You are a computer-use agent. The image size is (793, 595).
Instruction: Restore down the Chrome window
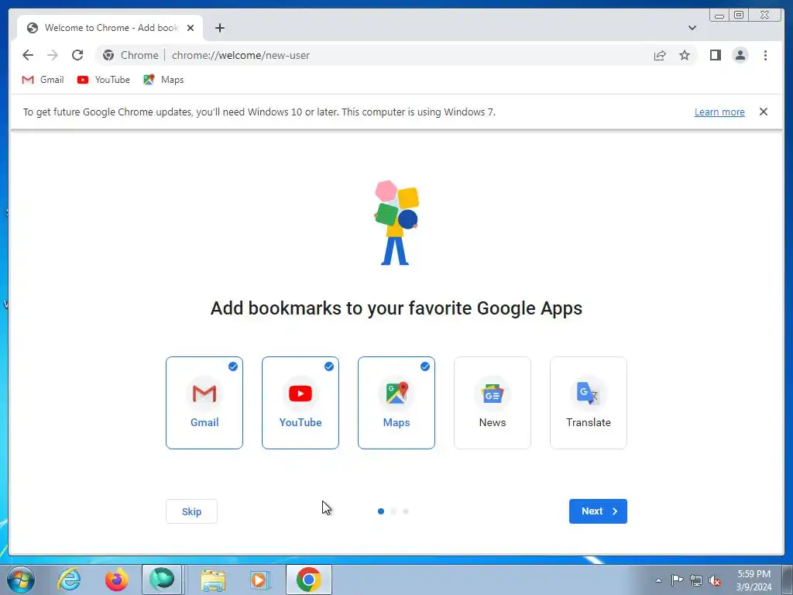[739, 15]
